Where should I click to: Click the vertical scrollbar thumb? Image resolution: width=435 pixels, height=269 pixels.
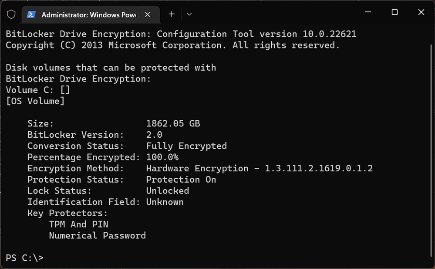pos(431,150)
